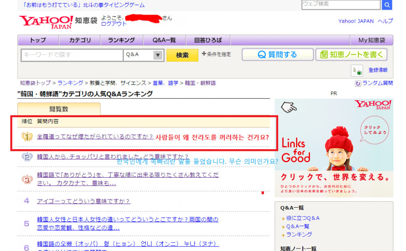
Task: Open the Q&A一覧 tab
Action: tap(164, 40)
